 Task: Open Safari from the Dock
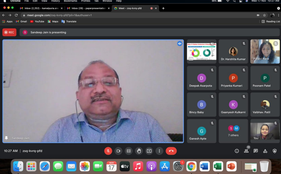45,166
